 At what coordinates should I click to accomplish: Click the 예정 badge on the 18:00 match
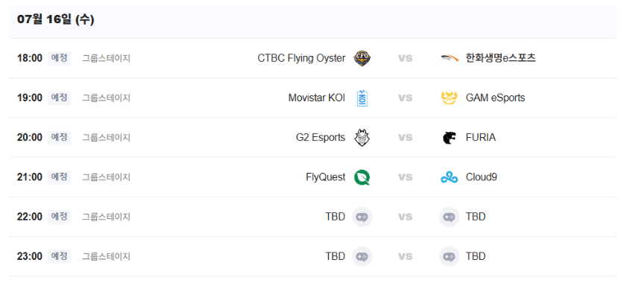pyautogui.click(x=59, y=58)
